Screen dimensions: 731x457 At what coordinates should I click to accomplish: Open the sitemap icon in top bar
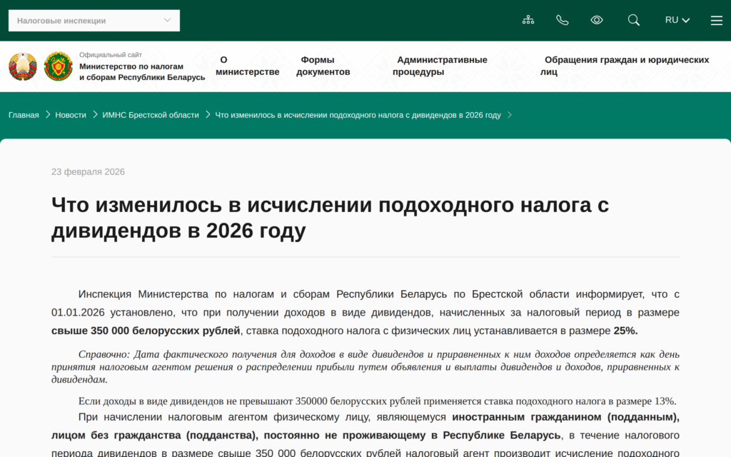(528, 20)
